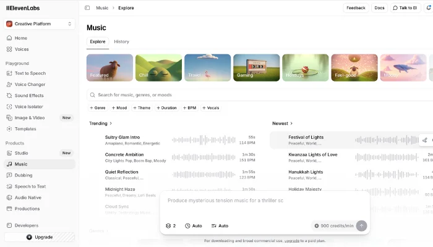Open the Auto duration dropdown with clock icon
Viewport: 433px width, 247px height.
[194, 226]
